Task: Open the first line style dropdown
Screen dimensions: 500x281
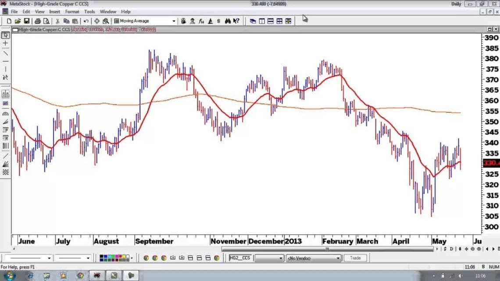Action: (49, 258)
